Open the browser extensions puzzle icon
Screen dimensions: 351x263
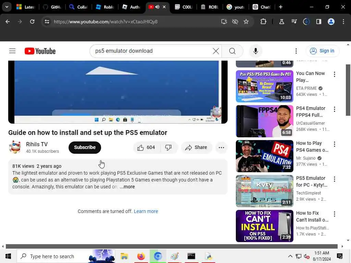point(263,22)
